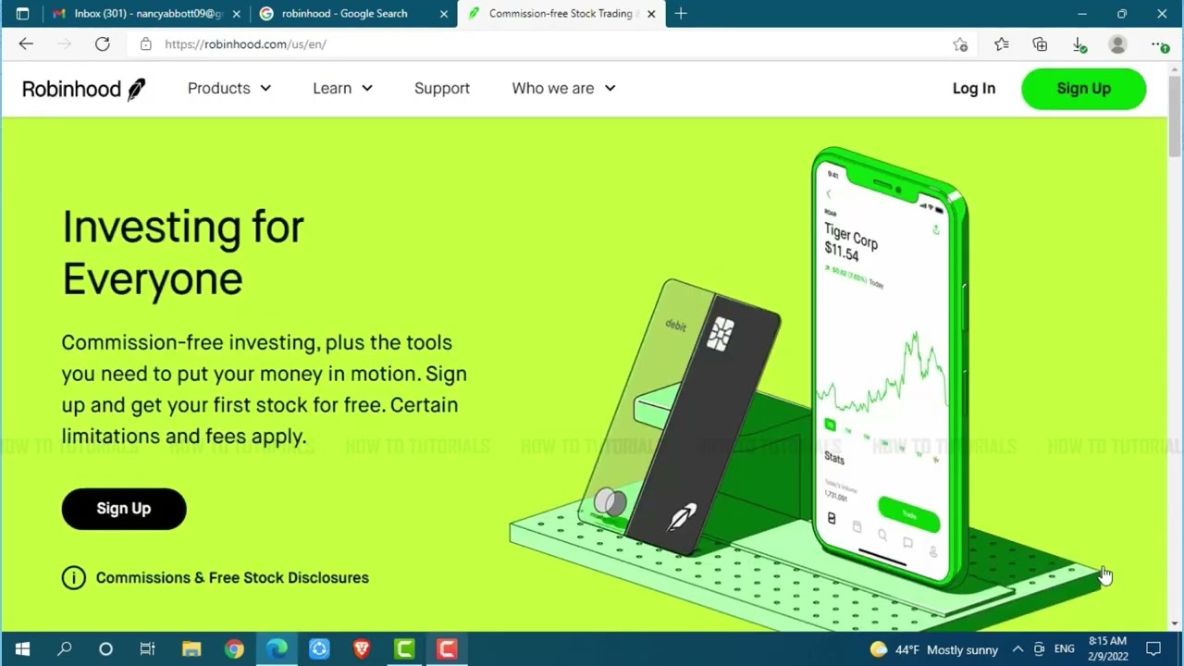Screen dimensions: 1184x666
Task: Add this page to favorites
Action: [960, 43]
